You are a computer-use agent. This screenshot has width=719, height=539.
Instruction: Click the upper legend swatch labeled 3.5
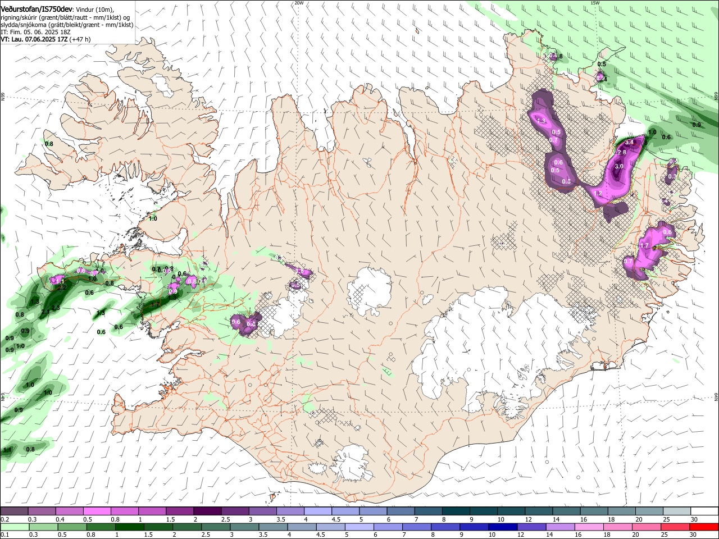(x=290, y=511)
